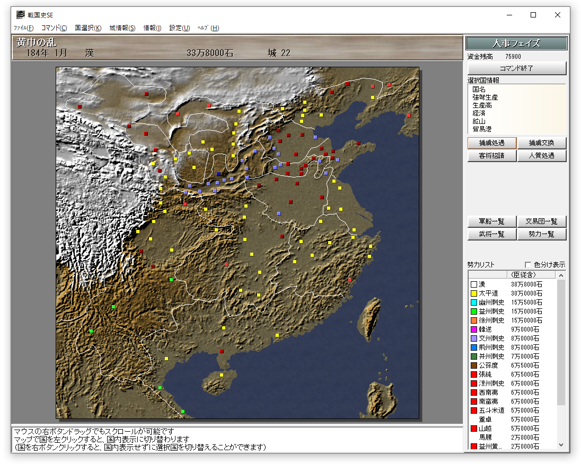Select the cyan 幽州刺史 faction icon
581x464 pixels.
tap(473, 302)
